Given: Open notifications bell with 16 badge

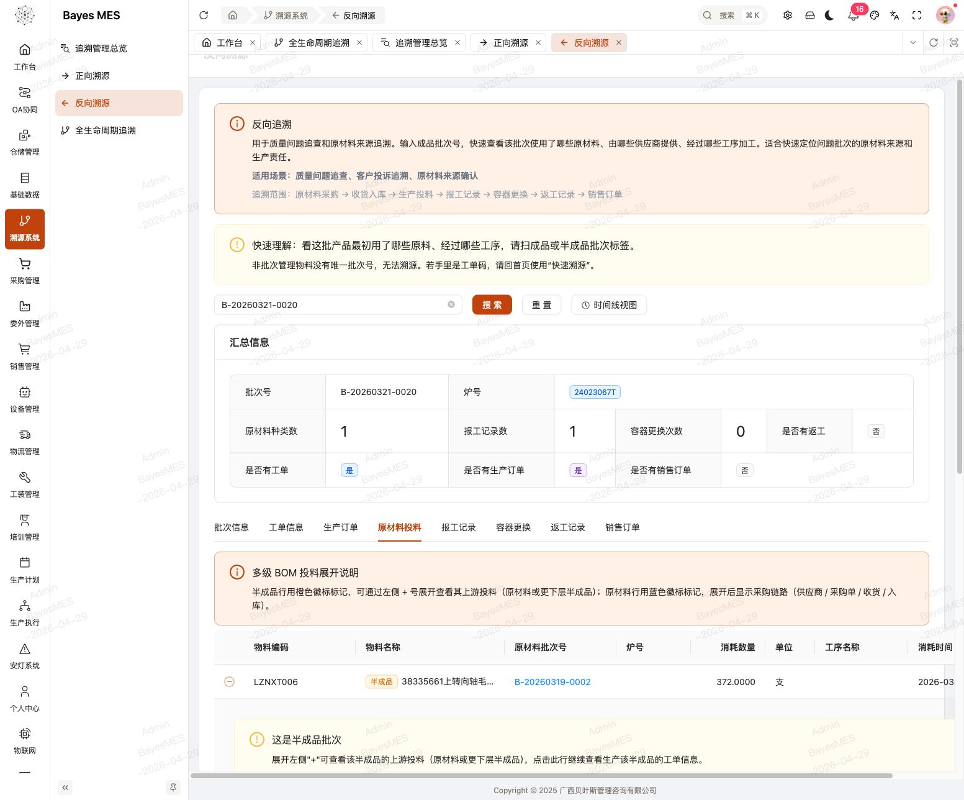Looking at the screenshot, I should coord(854,15).
